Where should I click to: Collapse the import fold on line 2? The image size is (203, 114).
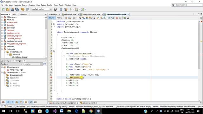(x=54, y=24)
